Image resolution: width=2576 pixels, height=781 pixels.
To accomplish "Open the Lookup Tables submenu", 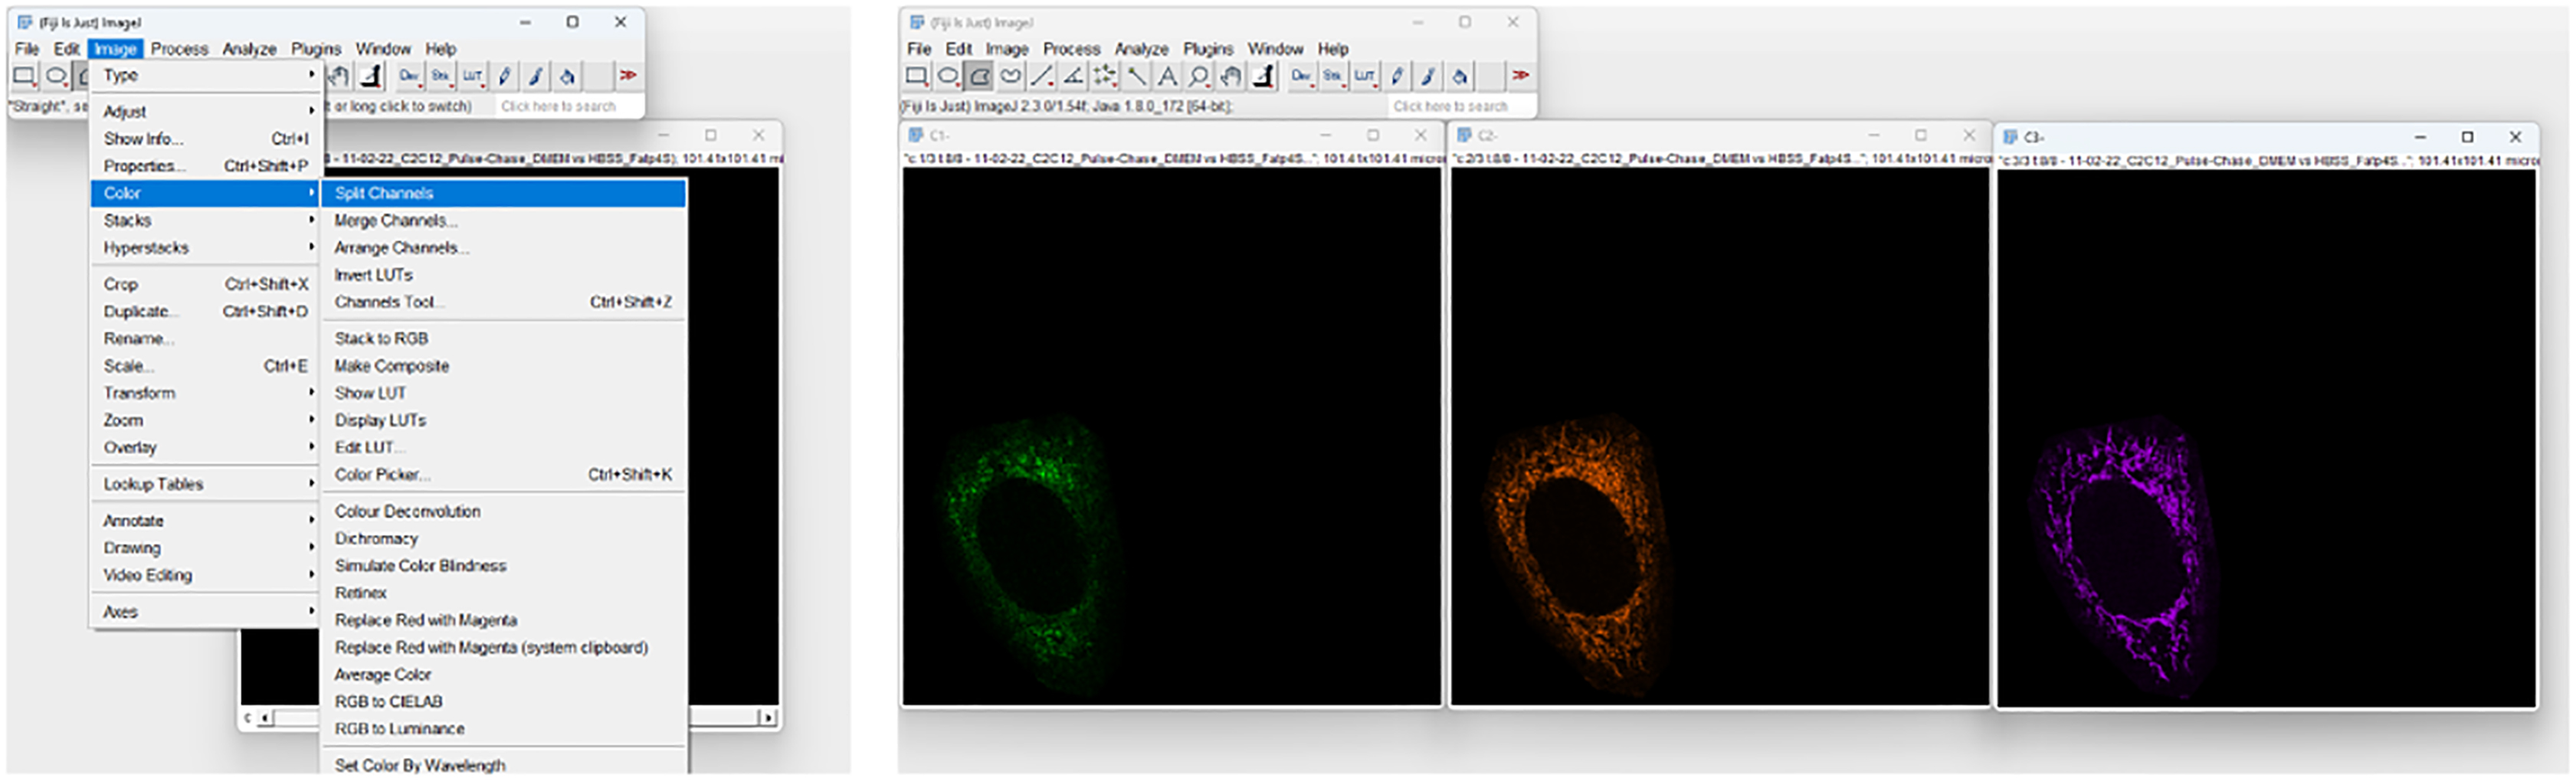I will coord(150,483).
